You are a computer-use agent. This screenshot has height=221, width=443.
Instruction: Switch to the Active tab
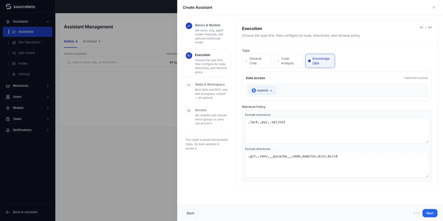click(71, 41)
